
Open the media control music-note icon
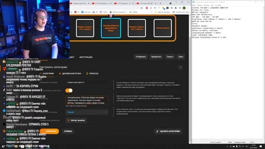(180, 8)
